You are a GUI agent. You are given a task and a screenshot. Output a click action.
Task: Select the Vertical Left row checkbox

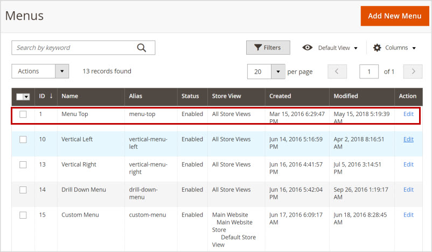[x=23, y=139]
